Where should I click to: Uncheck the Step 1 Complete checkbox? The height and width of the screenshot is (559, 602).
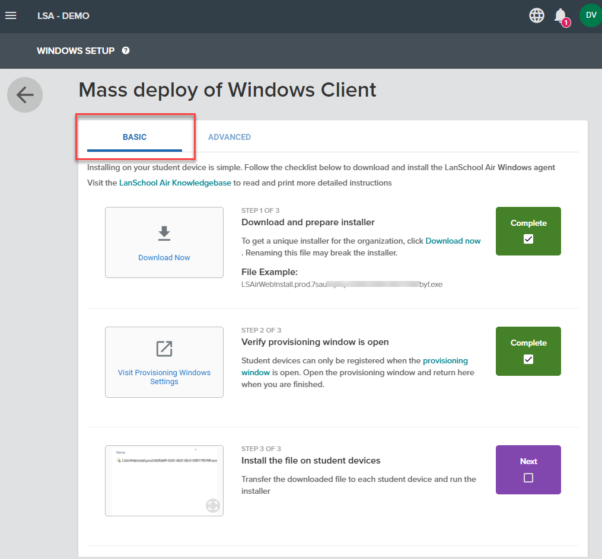(x=528, y=239)
